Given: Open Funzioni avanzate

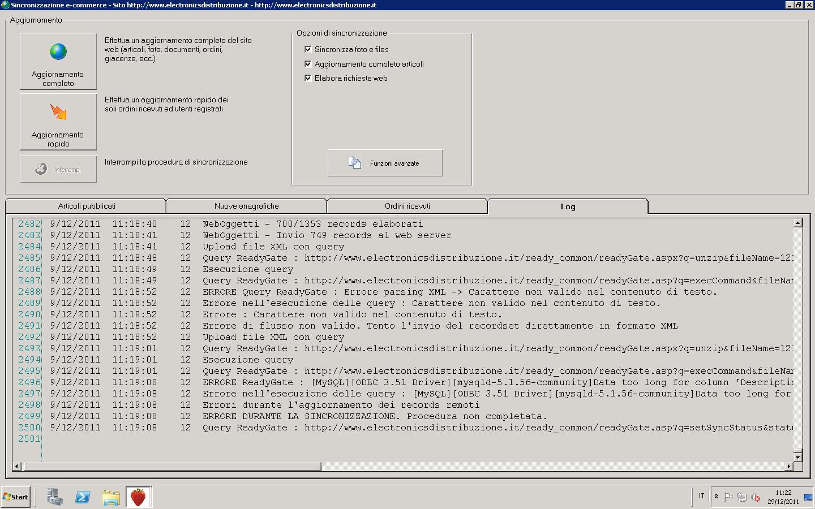Looking at the screenshot, I should [385, 163].
